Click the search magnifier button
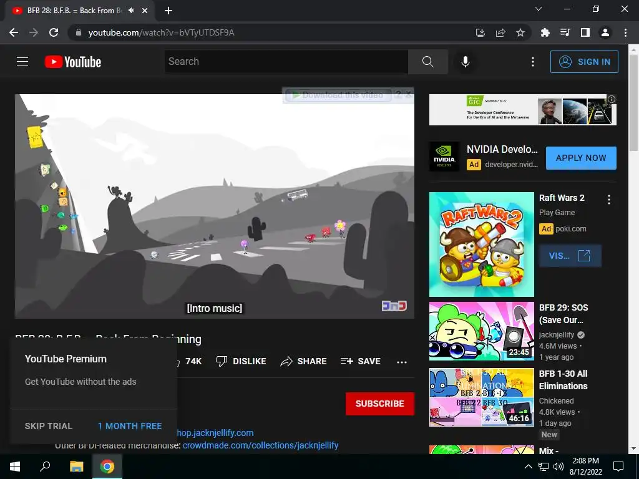This screenshot has height=479, width=639. (427, 62)
